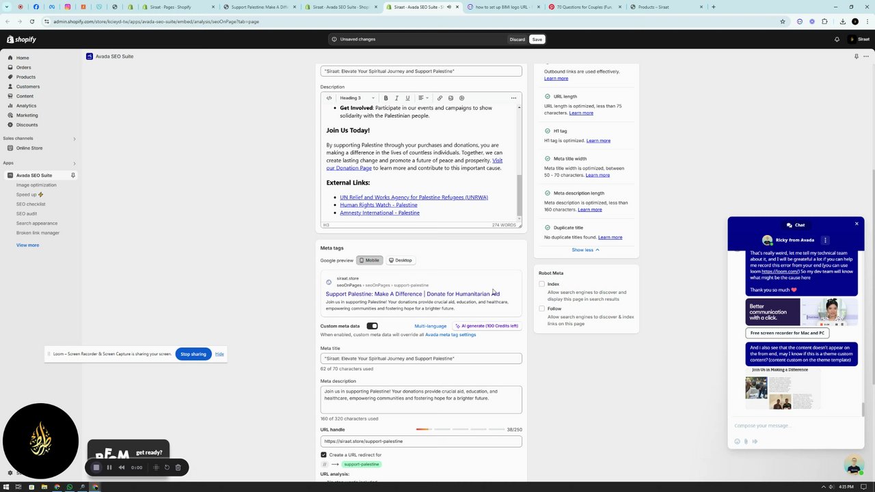Open Discounts in sidebar
The width and height of the screenshot is (875, 492).
click(x=27, y=125)
